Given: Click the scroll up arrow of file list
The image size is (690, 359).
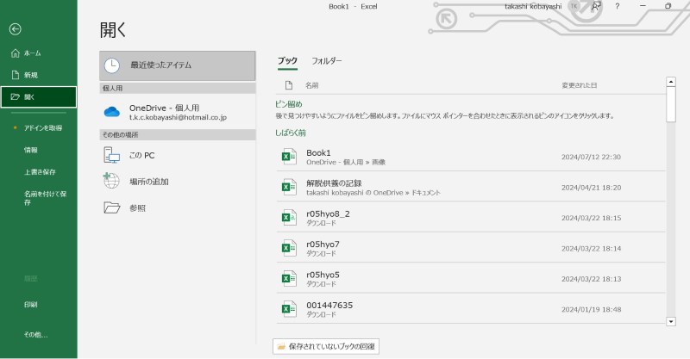Looking at the screenshot, I should [671, 82].
